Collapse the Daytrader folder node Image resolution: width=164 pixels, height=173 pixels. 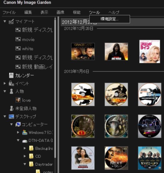25,164
